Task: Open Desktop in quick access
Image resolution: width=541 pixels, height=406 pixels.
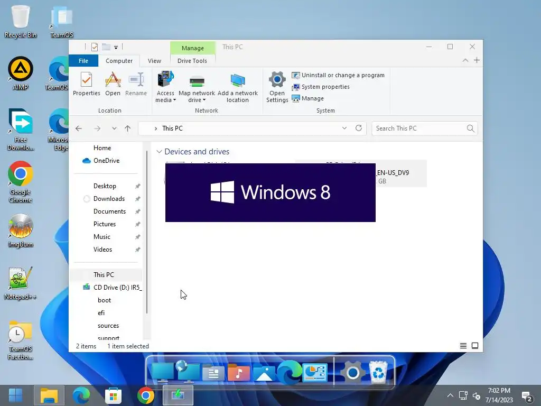Action: (x=105, y=186)
